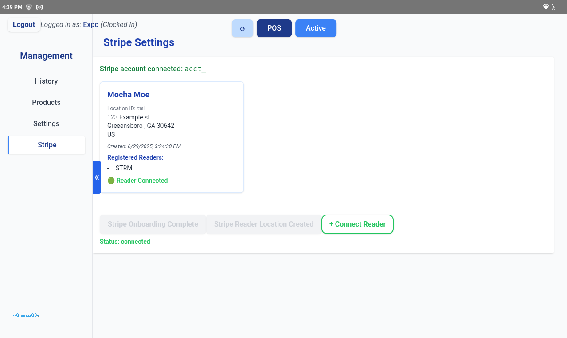Click the Mocha Moe location title
Viewport: 567px width, 338px height.
129,95
